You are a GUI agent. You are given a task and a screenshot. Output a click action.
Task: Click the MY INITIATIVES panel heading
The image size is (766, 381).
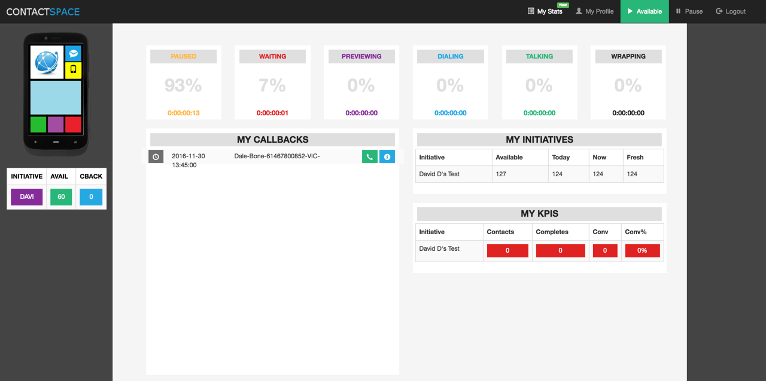coord(539,139)
